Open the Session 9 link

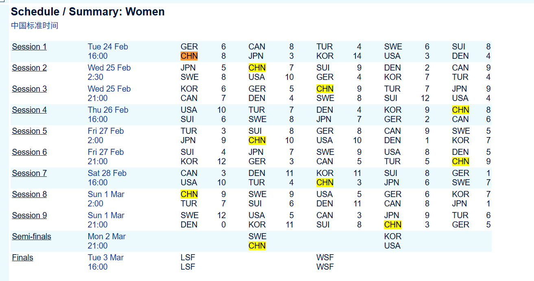[x=29, y=215]
